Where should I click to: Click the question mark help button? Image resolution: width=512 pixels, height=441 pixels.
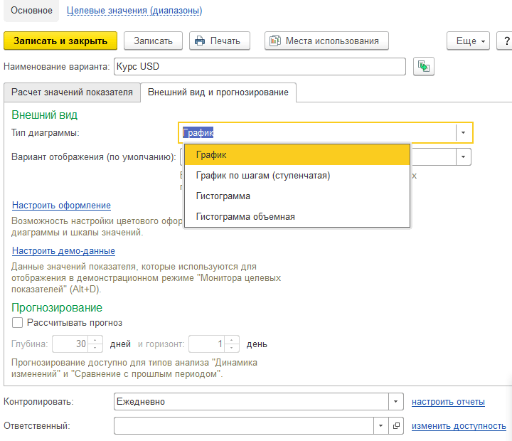point(506,41)
